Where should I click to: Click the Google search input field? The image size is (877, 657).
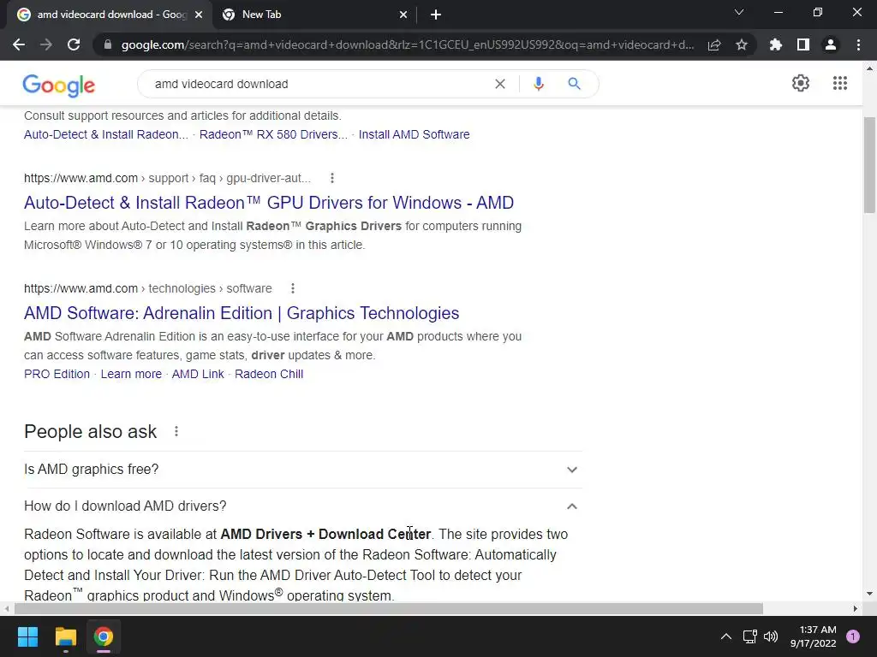[319, 84]
